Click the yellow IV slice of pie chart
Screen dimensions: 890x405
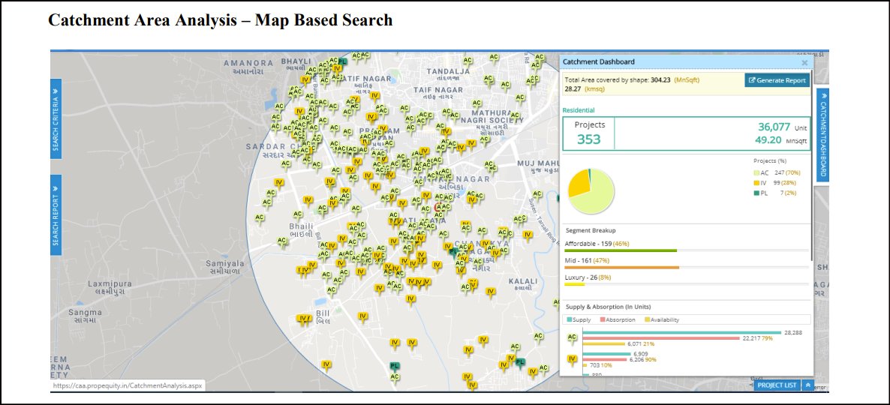[579, 183]
